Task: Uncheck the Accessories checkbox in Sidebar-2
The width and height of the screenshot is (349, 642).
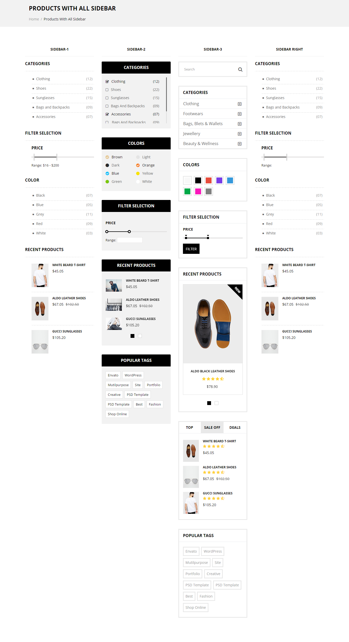Action: pyautogui.click(x=107, y=114)
